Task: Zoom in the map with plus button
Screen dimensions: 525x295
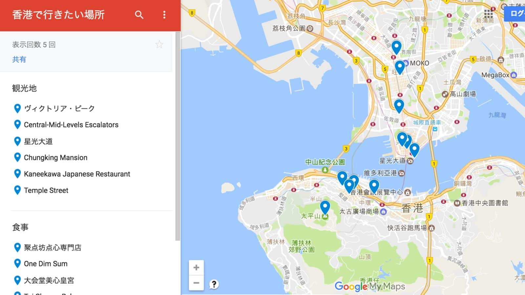Action: pos(196,268)
